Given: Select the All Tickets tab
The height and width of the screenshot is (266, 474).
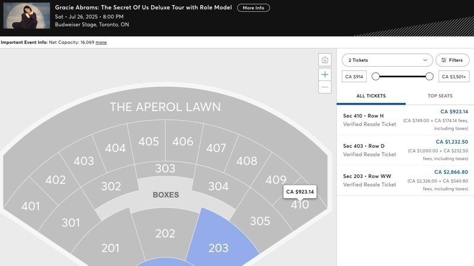Looking at the screenshot, I should 371,96.
